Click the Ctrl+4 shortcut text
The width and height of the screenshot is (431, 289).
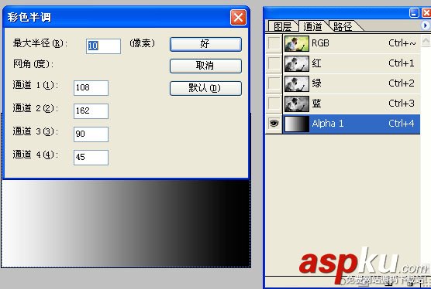[402, 124]
